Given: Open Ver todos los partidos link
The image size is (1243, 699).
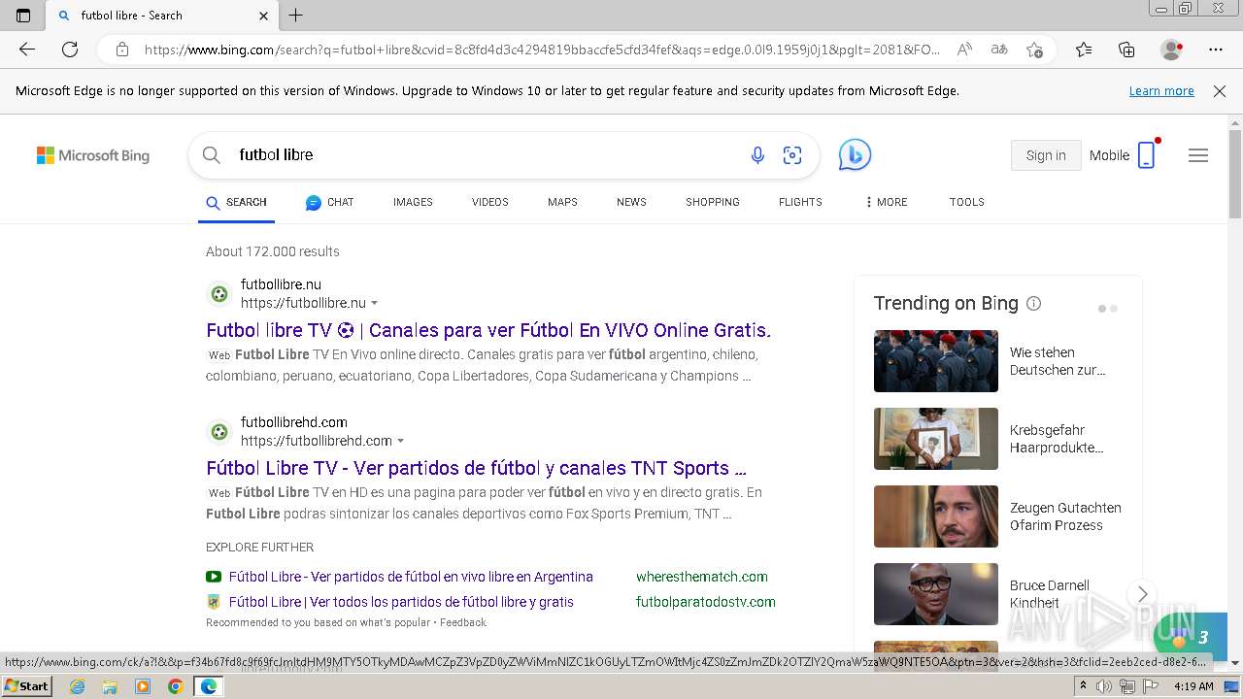Looking at the screenshot, I should (401, 602).
